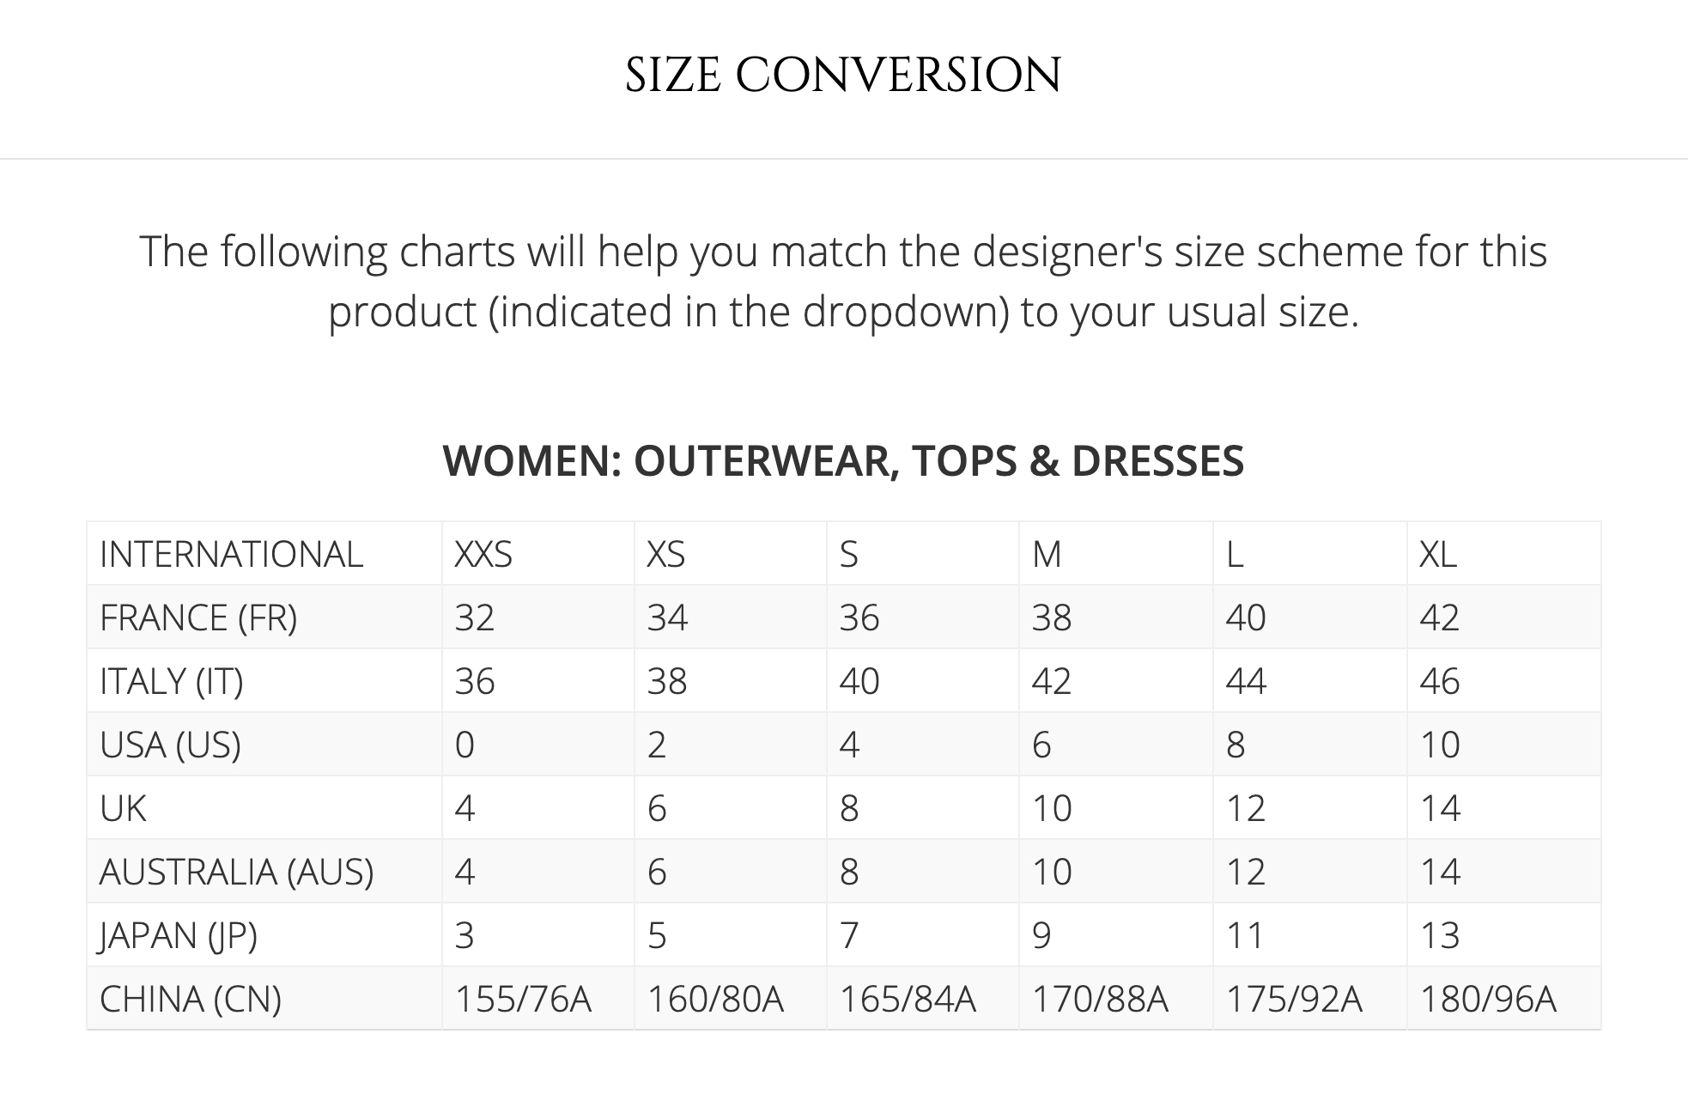This screenshot has width=1688, height=1113.
Task: Click the CHINA (CN) row label
Action: click(264, 998)
